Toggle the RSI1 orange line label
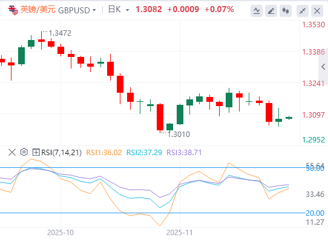The height and width of the screenshot is (240, 328). click(104, 153)
